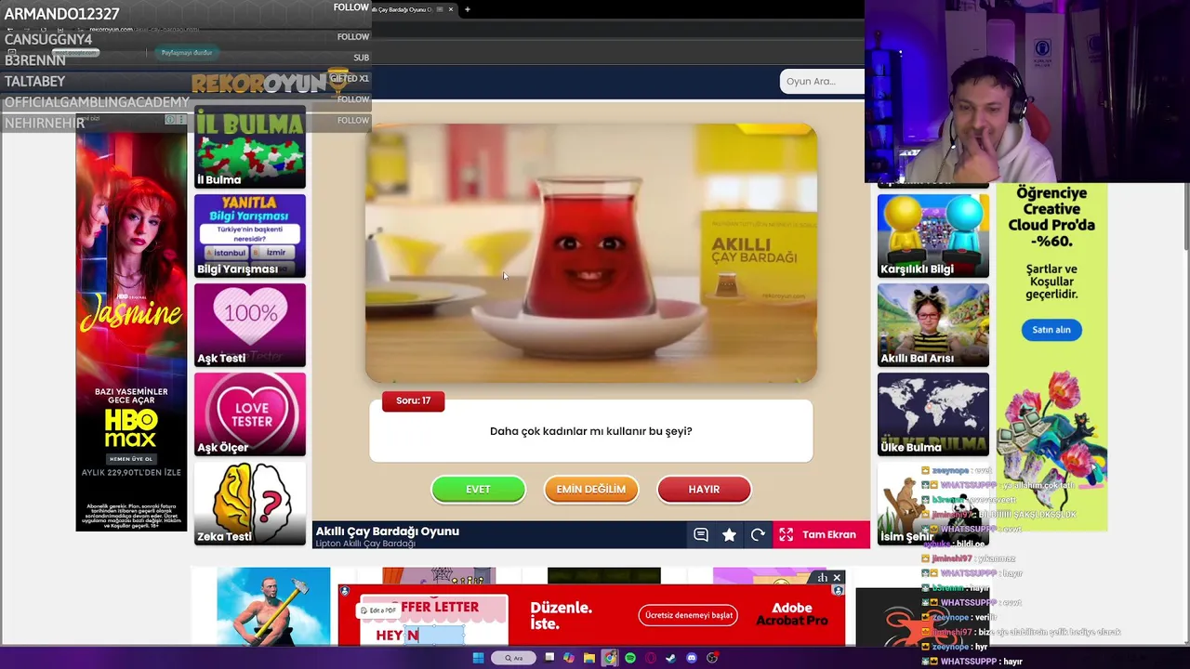This screenshot has height=669, width=1190.
Task: Close the Akıllı Çay Bardağı Oyunu tab
Action: [x=451, y=9]
